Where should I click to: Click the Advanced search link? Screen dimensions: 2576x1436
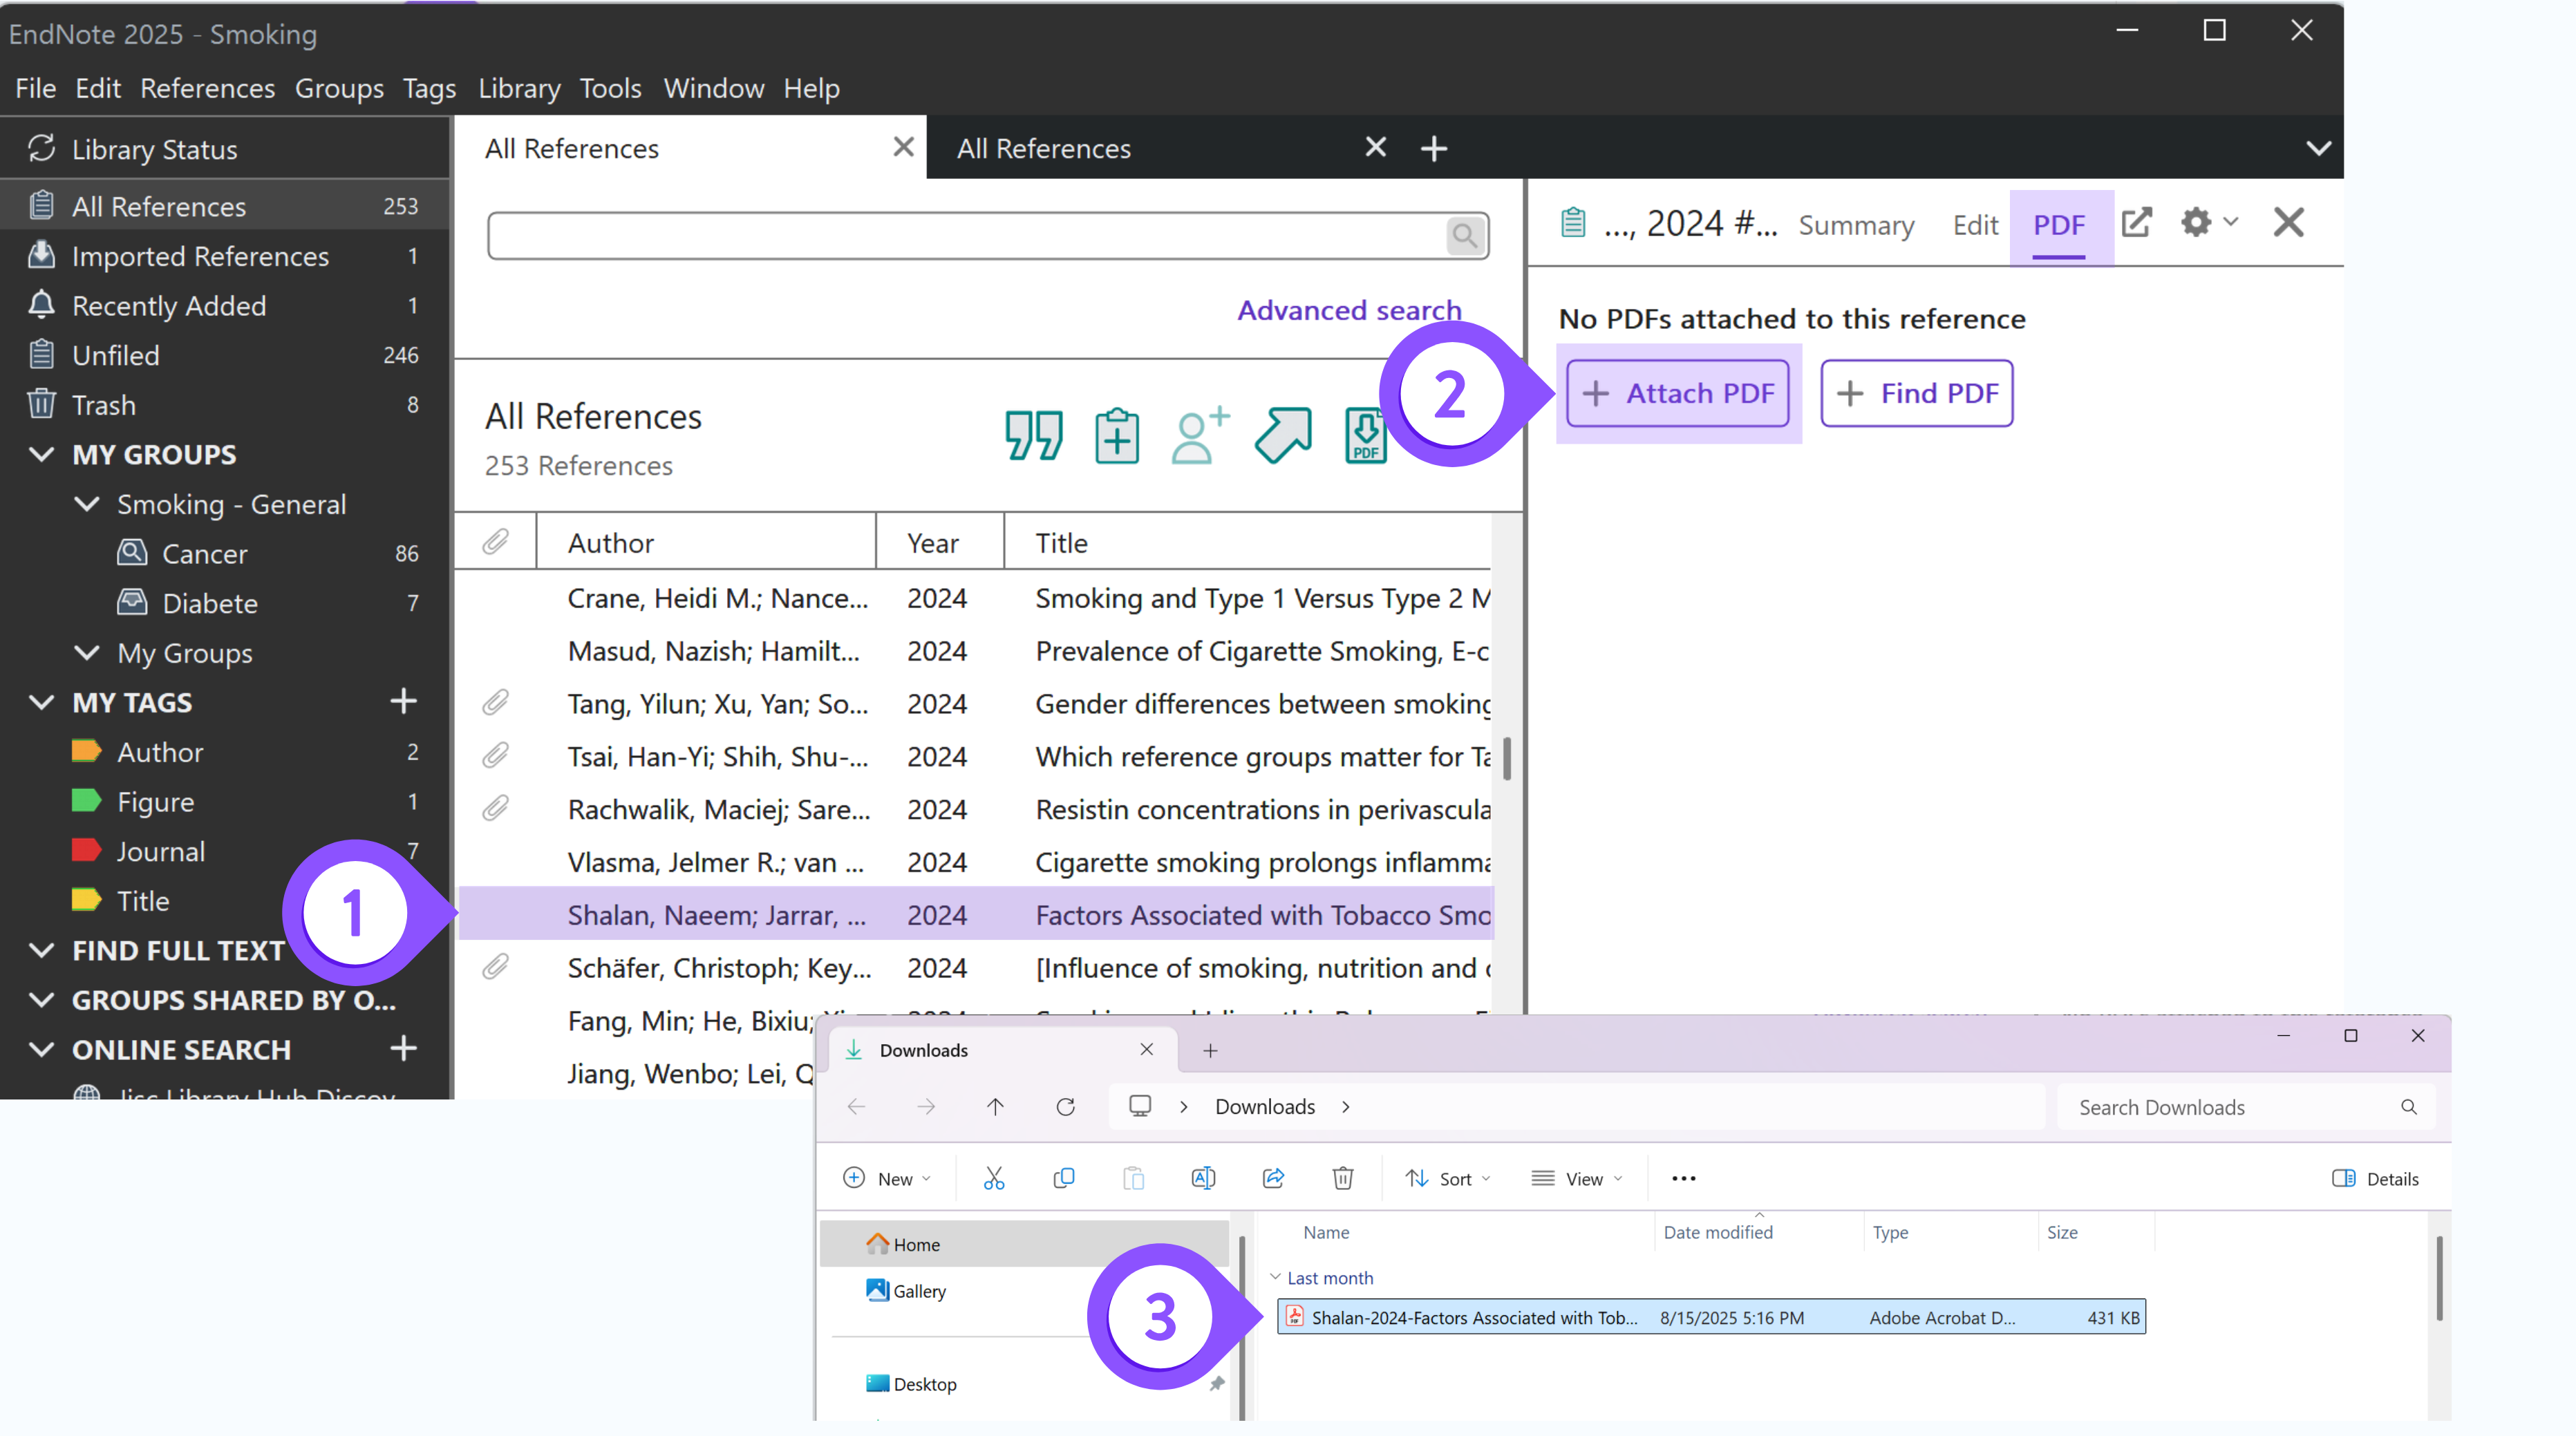(x=1349, y=310)
